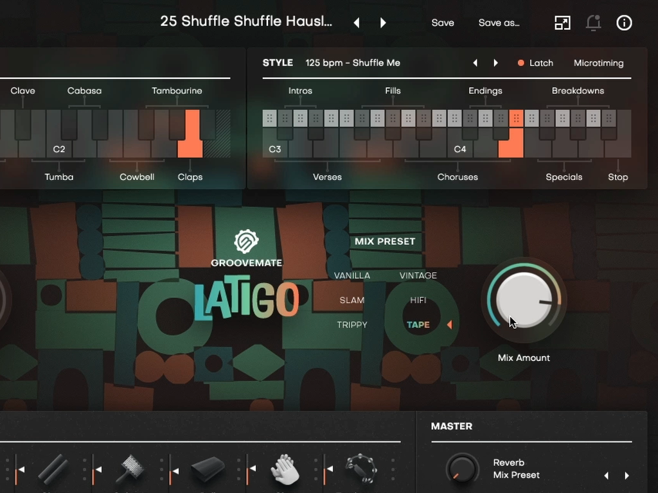Click the claps volume fader
The image size is (658, 493).
tap(249, 471)
